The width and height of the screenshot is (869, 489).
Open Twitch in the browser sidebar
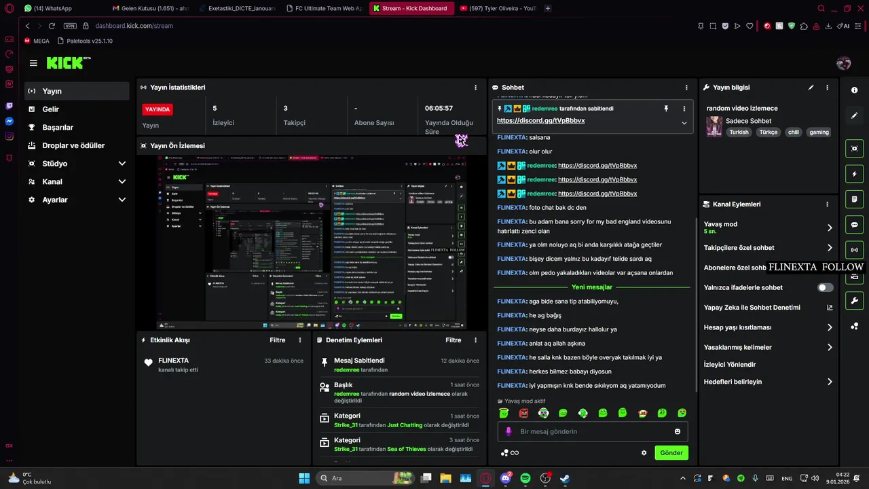(9, 106)
